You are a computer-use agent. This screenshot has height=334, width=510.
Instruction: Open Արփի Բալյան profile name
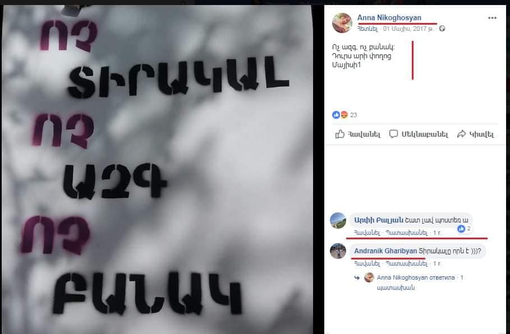(x=379, y=220)
